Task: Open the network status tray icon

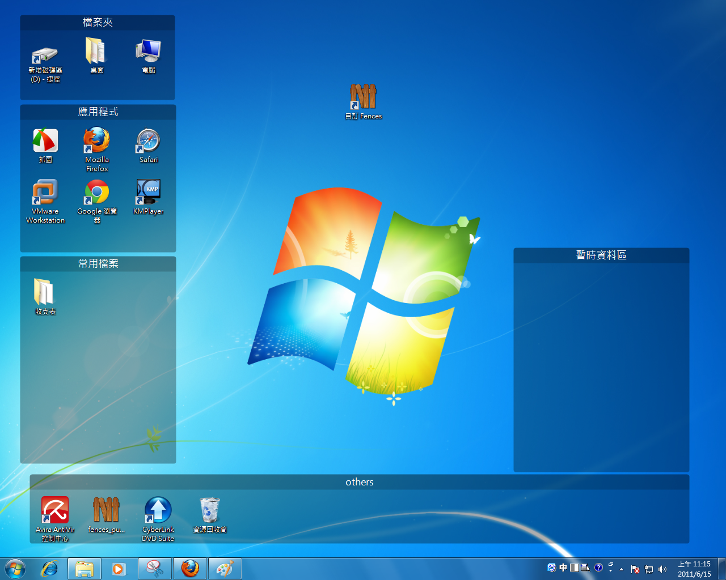Action: pos(649,569)
